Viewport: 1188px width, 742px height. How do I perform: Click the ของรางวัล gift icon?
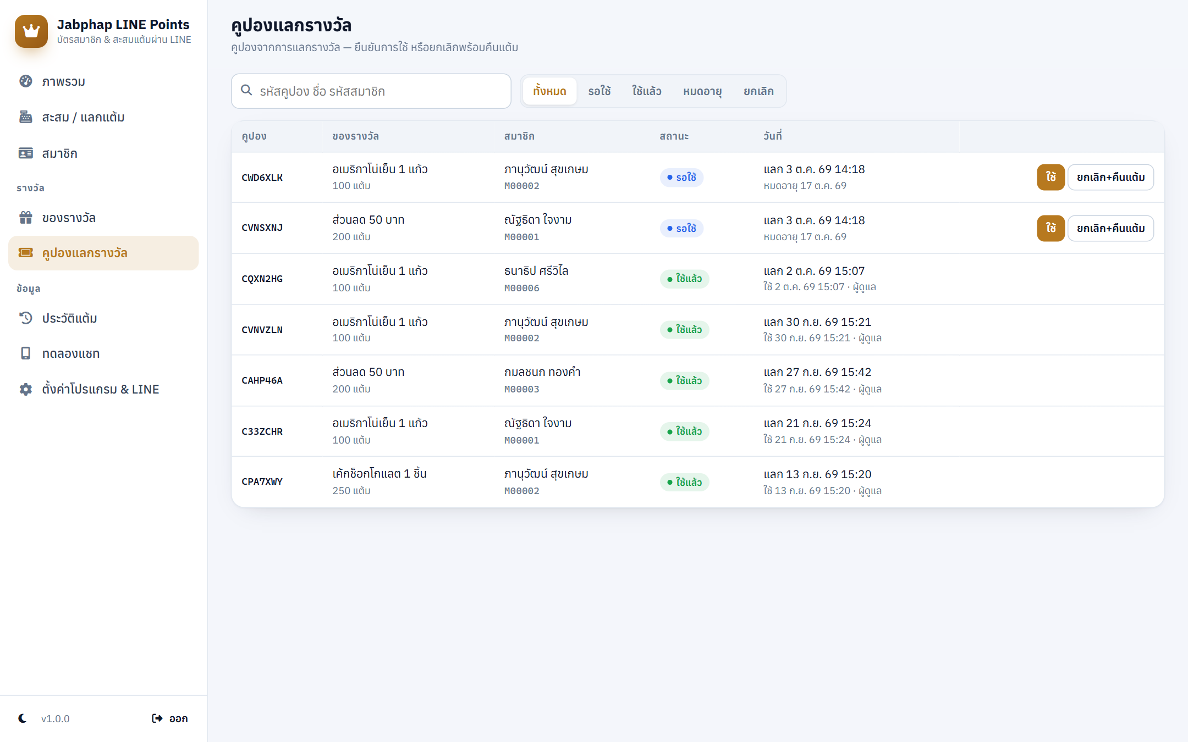[26, 218]
